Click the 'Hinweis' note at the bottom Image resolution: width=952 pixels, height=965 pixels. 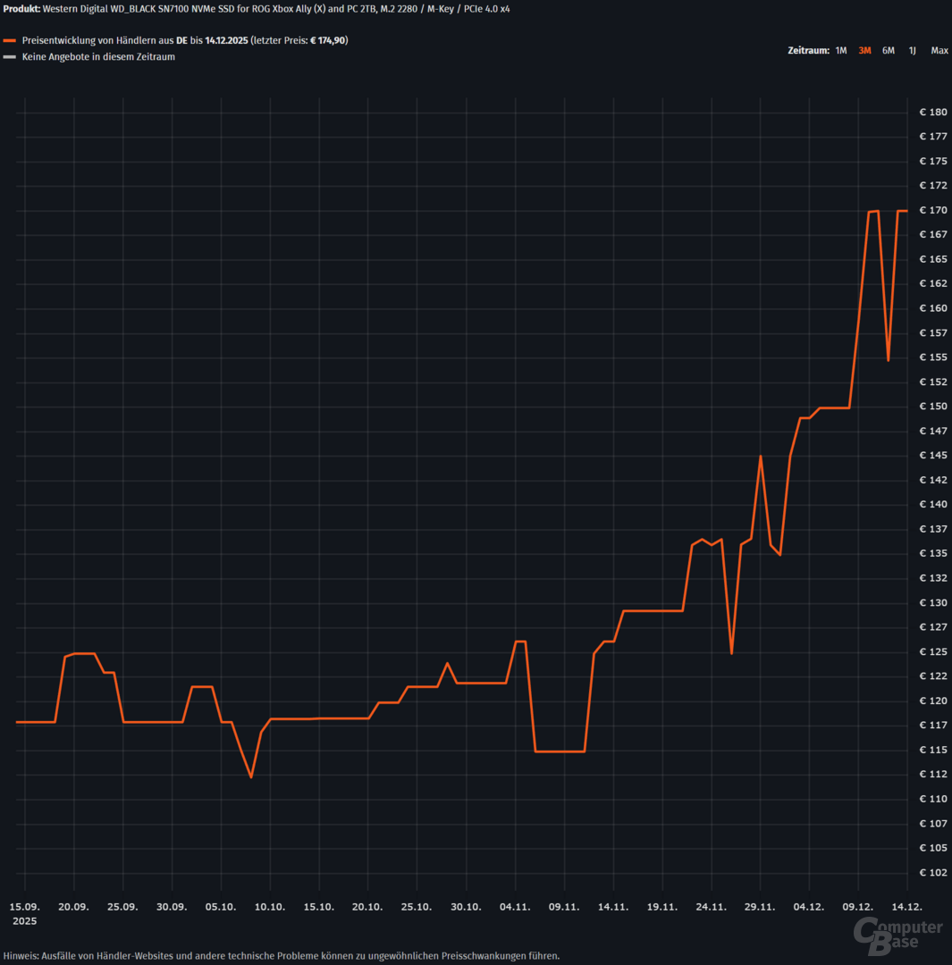point(281,955)
